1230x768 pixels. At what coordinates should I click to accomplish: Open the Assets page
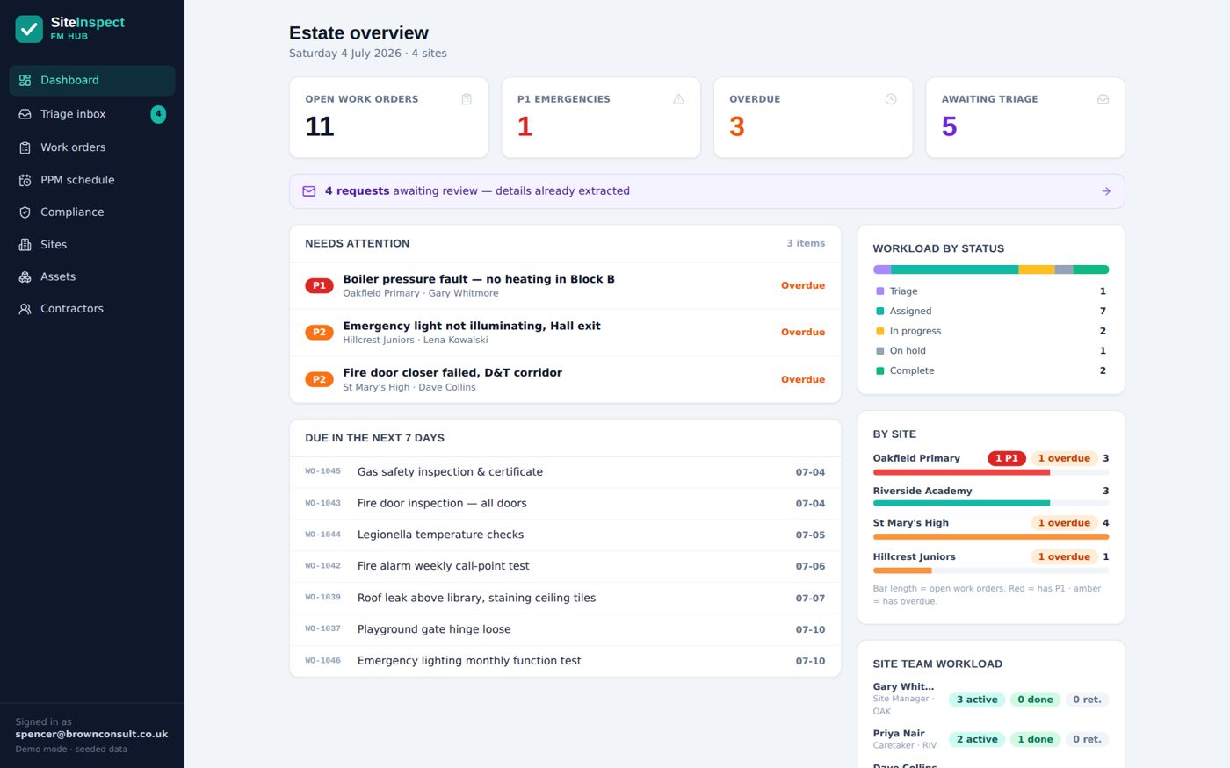(92, 276)
